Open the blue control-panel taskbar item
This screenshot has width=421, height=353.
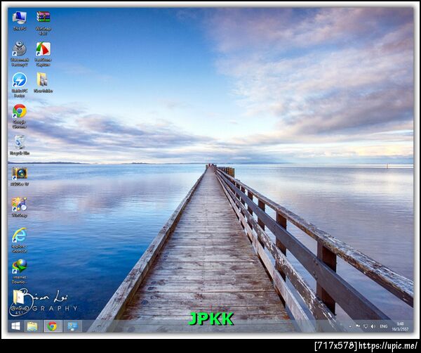pyautogui.click(x=72, y=326)
